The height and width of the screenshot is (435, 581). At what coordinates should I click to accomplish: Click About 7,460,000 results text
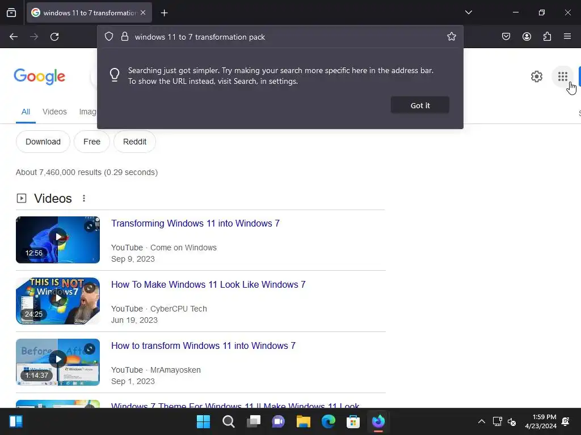click(87, 172)
